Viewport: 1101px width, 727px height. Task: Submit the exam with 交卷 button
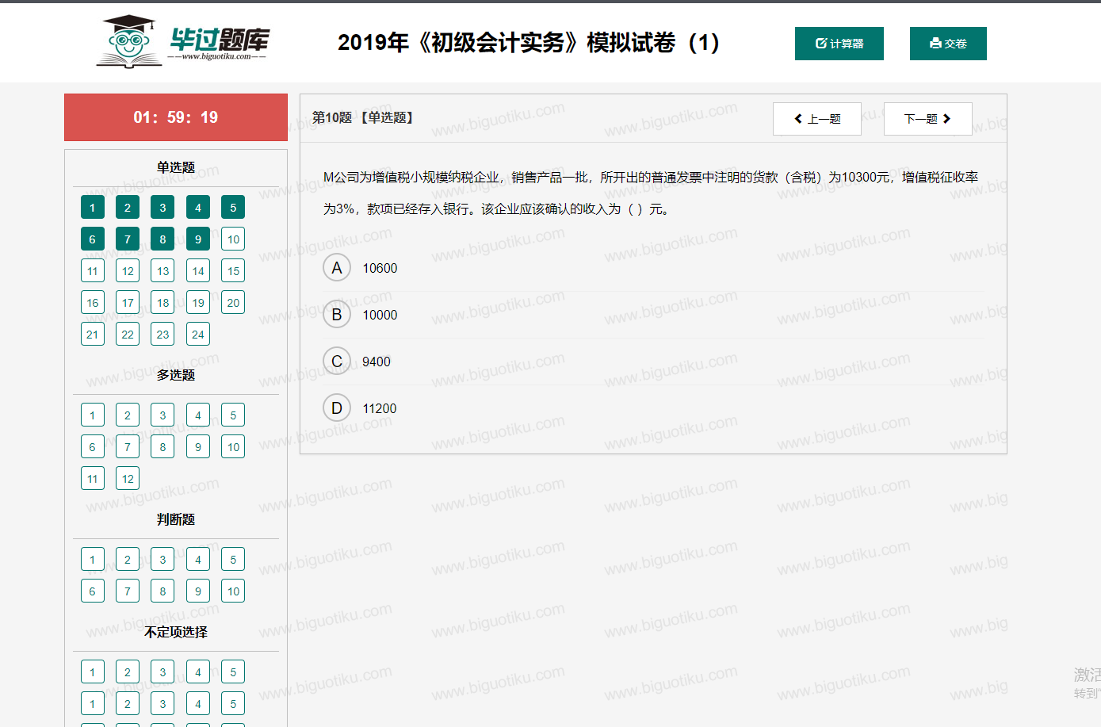pyautogui.click(x=948, y=44)
